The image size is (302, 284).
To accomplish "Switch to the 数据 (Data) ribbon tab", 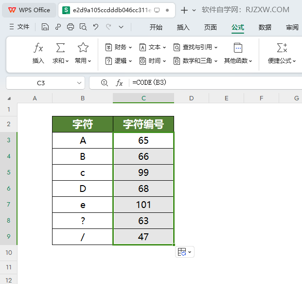I will (x=265, y=27).
